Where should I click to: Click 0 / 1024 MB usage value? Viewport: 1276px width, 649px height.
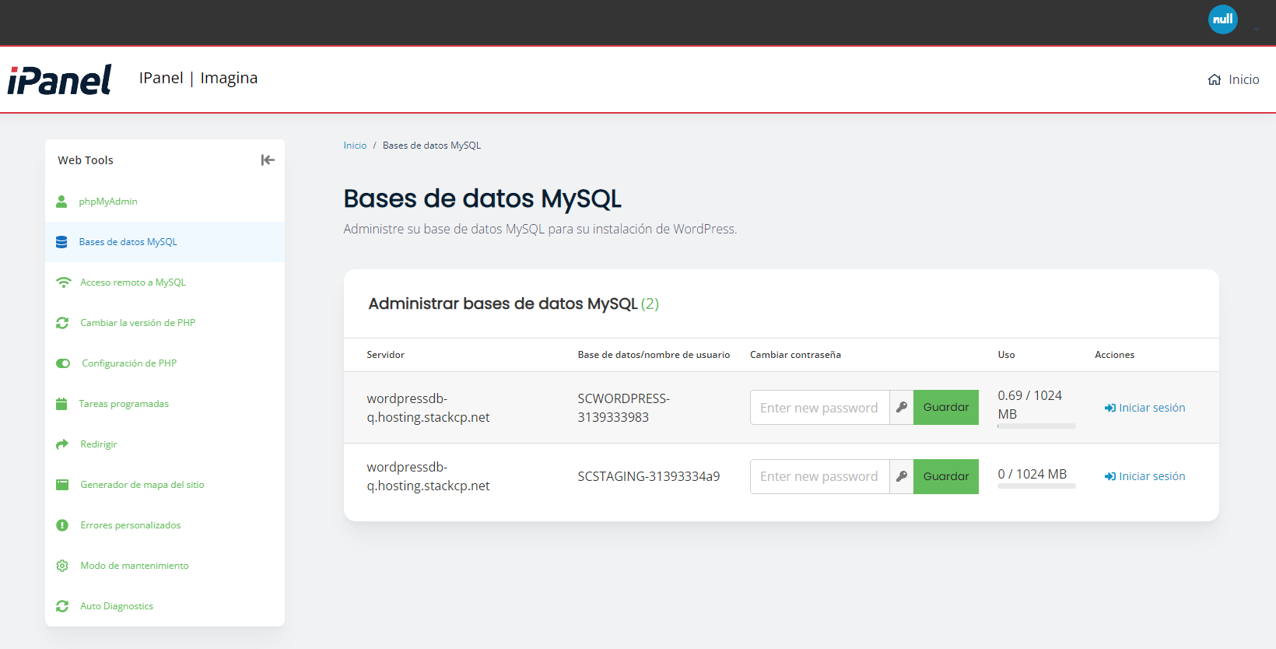point(1032,474)
